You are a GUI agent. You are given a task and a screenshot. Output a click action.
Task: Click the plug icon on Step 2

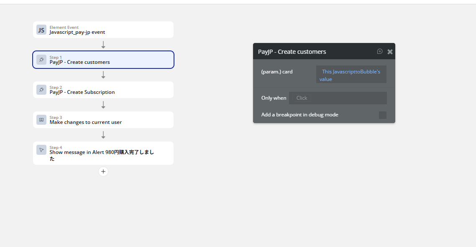coord(41,90)
